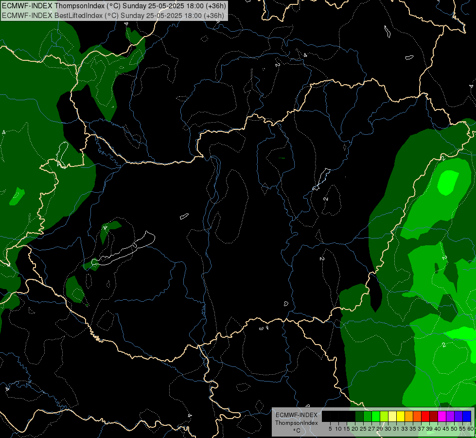Click legend scale value 37
The width and height of the screenshot is (476, 438).
422,429
